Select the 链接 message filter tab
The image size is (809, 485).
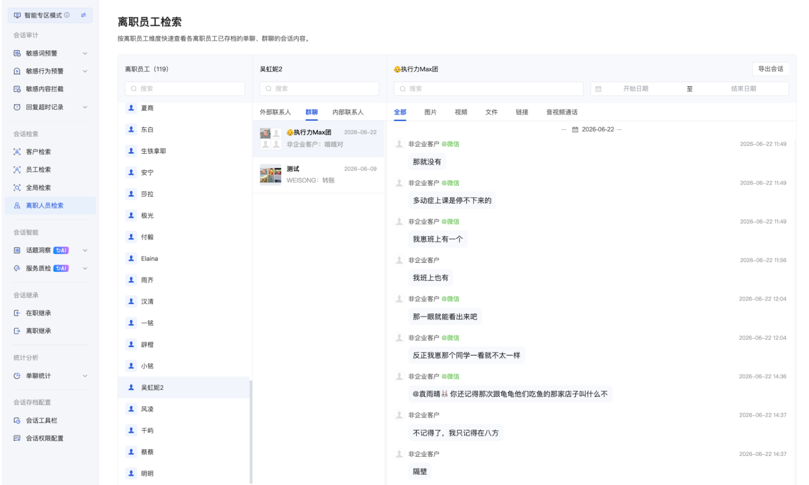tap(522, 112)
